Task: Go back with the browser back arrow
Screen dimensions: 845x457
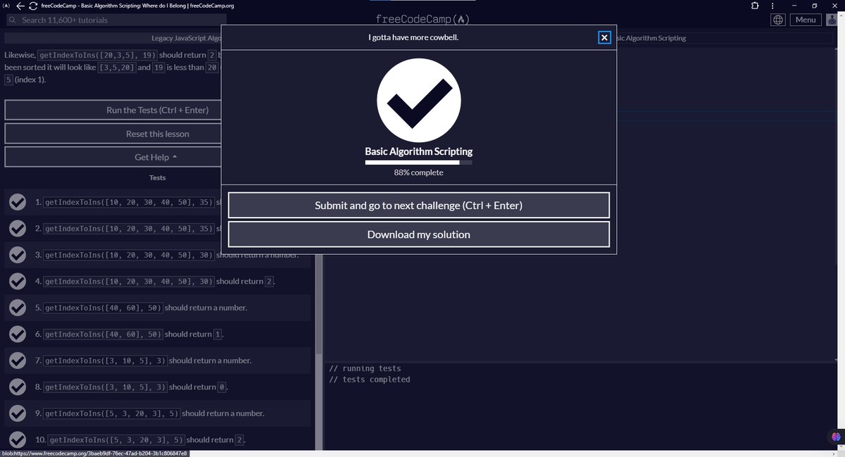Action: [x=21, y=6]
